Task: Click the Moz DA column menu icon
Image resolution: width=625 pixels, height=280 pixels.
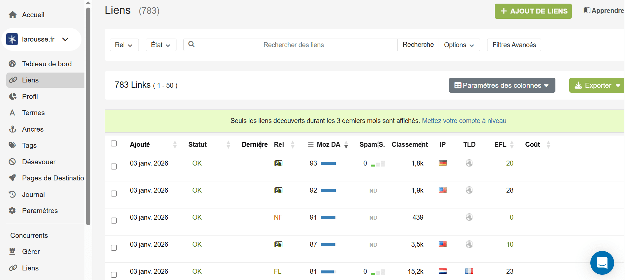Action: pos(310,144)
